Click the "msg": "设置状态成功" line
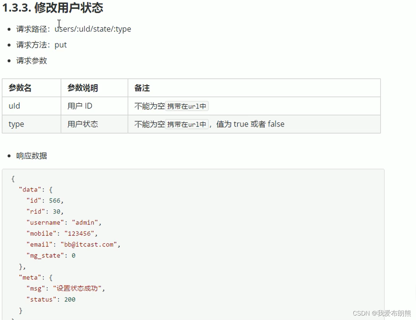Screen dimensions: 416x320 pos(66,288)
